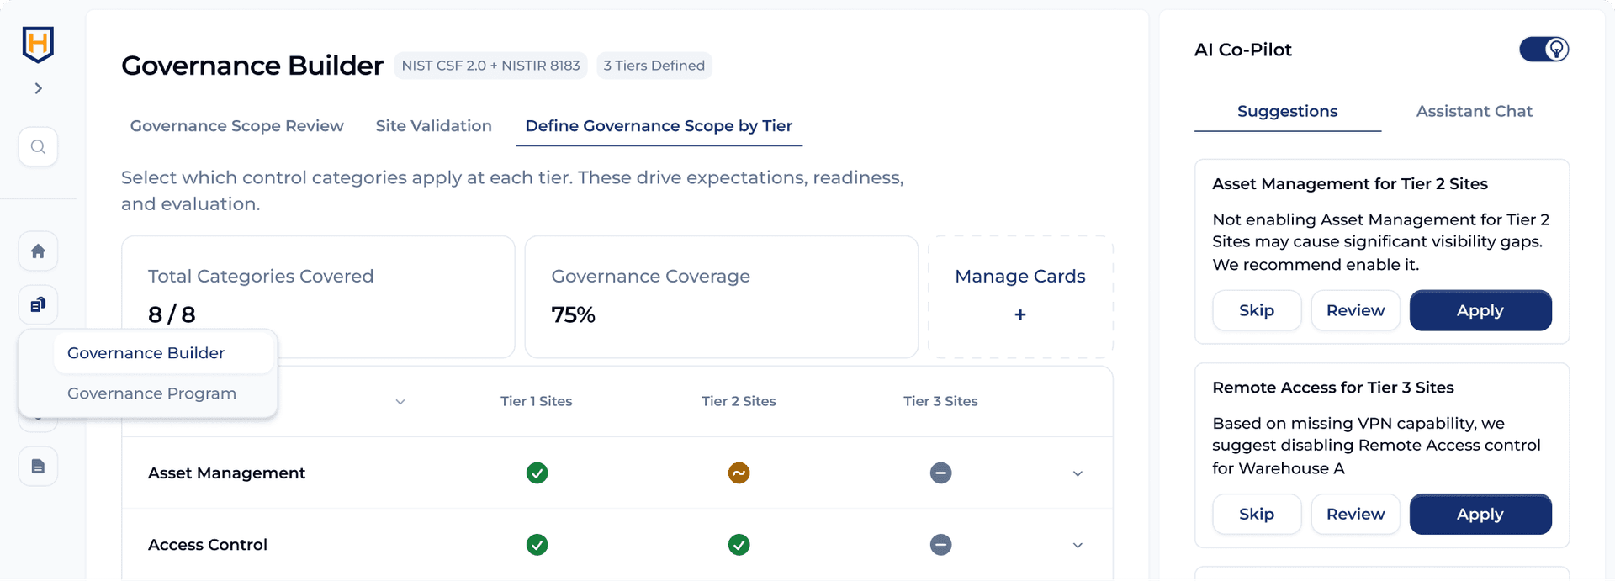The width and height of the screenshot is (1615, 581).
Task: Click the 75% Governance Coverage indicator
Action: pos(573,314)
